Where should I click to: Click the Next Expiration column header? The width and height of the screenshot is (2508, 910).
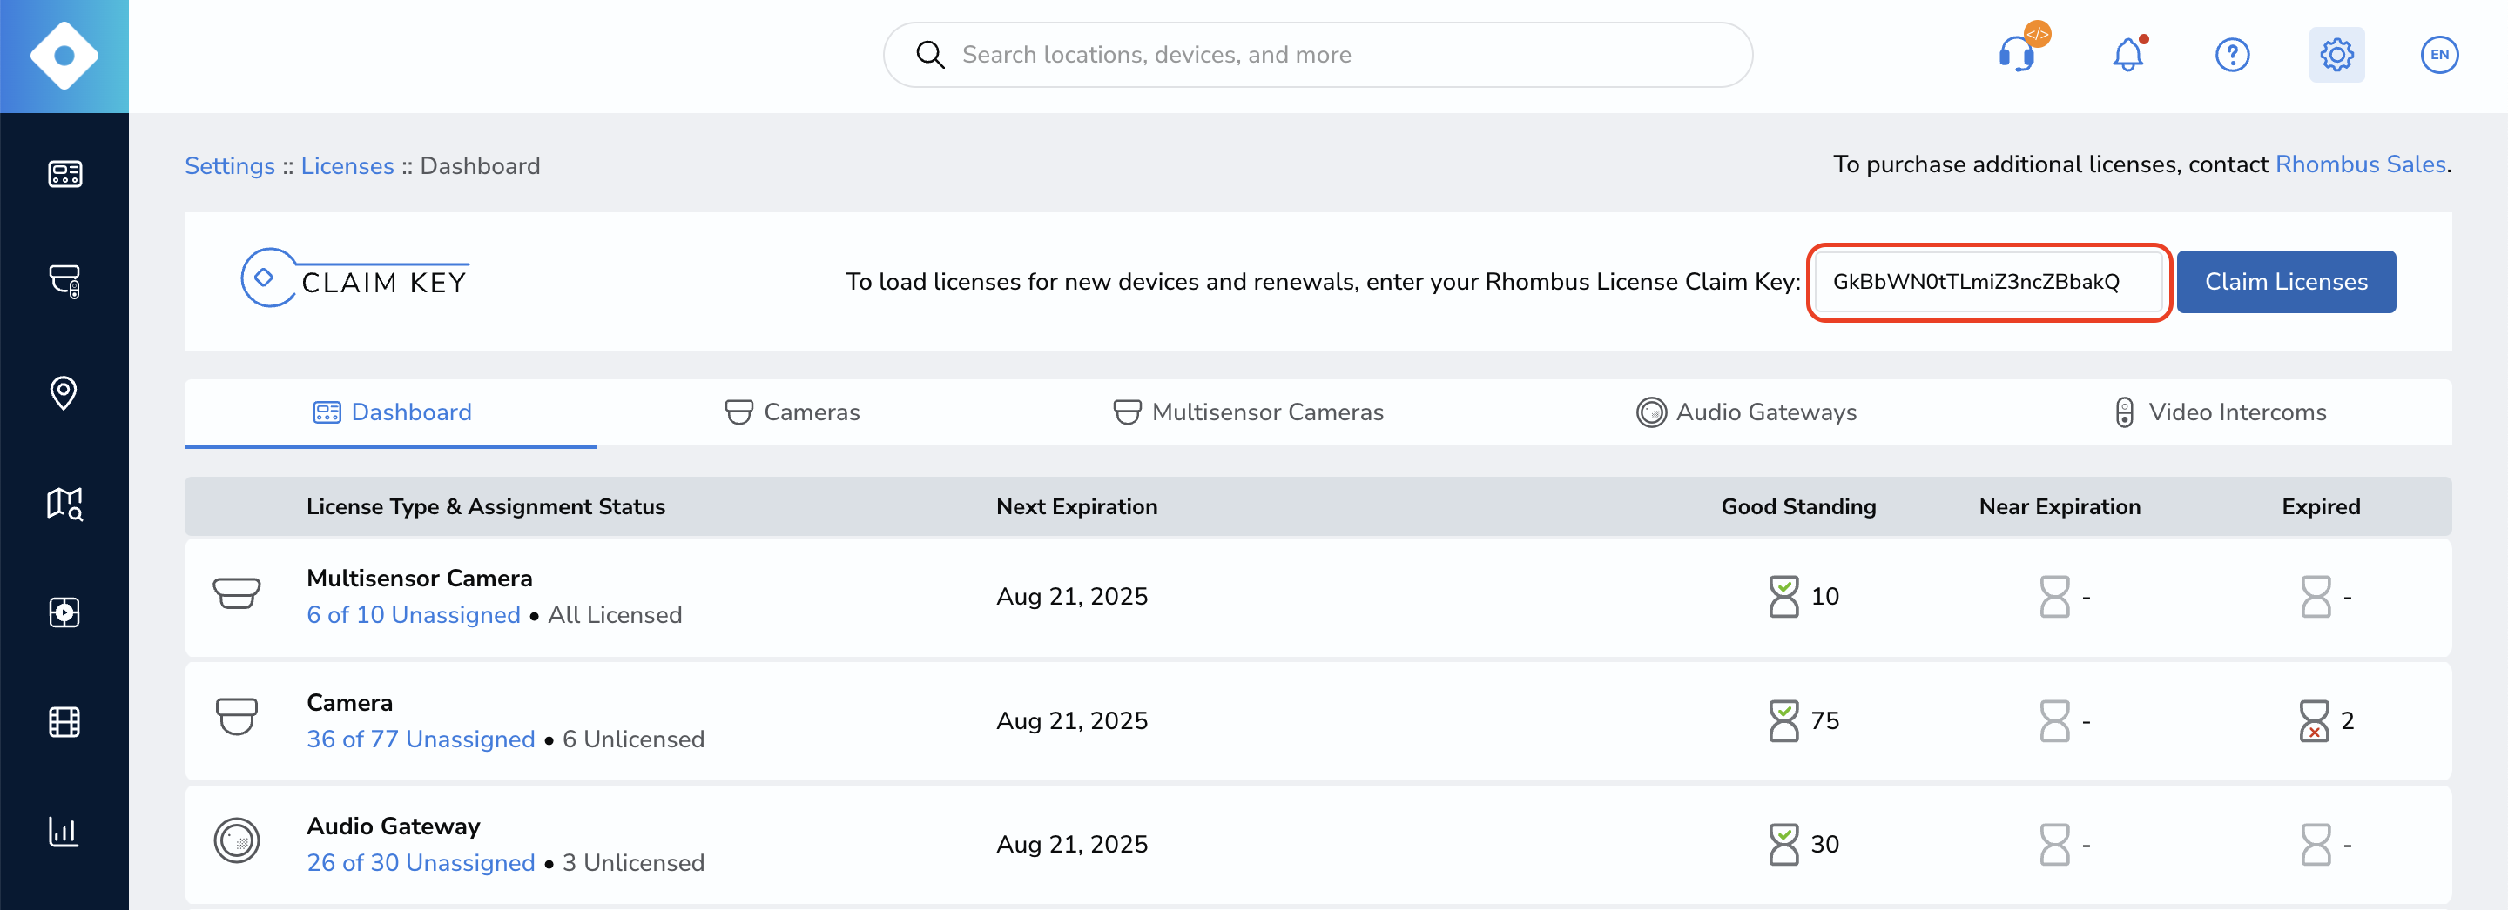(1077, 506)
